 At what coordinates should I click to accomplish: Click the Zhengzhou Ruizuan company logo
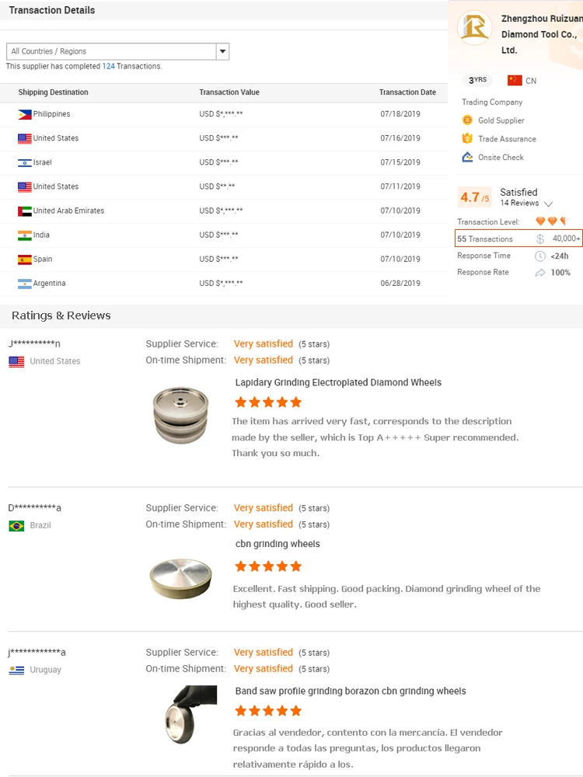[x=474, y=28]
